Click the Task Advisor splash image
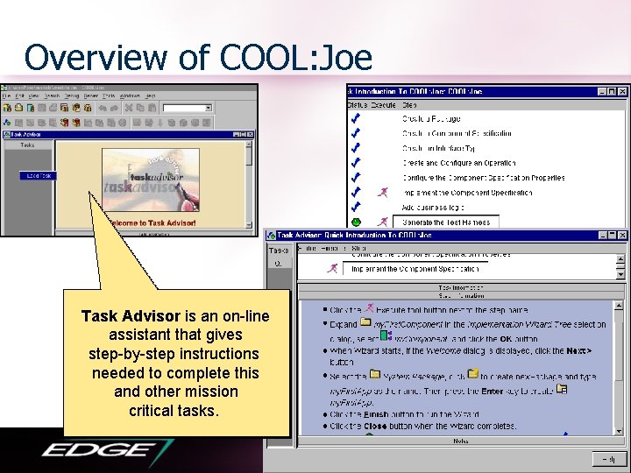The width and height of the screenshot is (631, 473). point(151,180)
